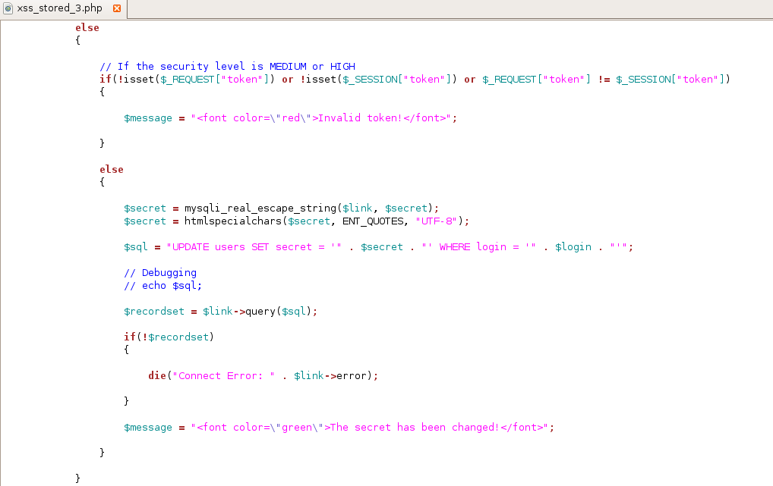The height and width of the screenshot is (486, 773).
Task: Click the else keyword before the $secret lines
Action: (x=112, y=169)
